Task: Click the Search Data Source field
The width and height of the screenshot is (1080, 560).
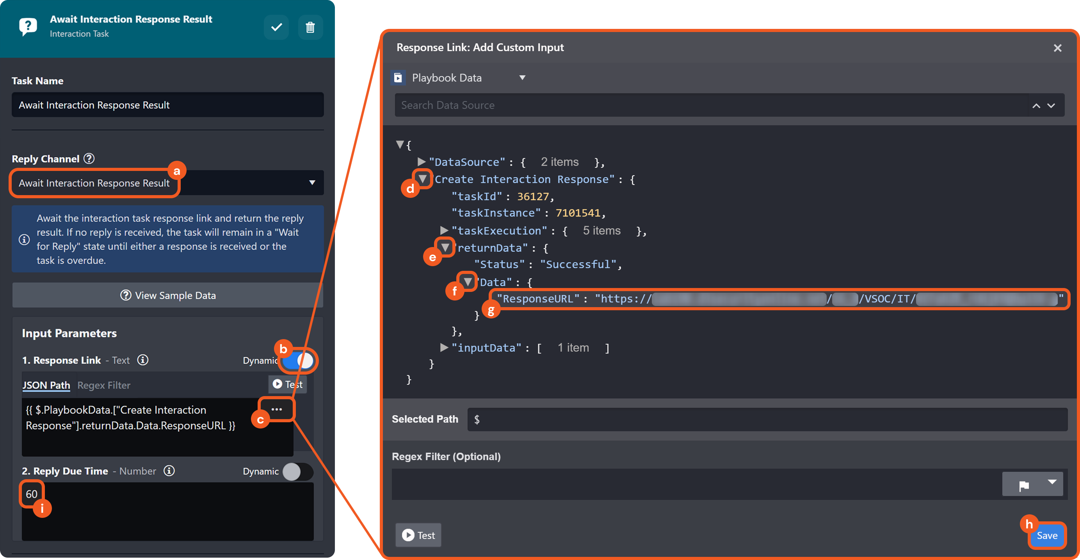Action: click(x=708, y=105)
